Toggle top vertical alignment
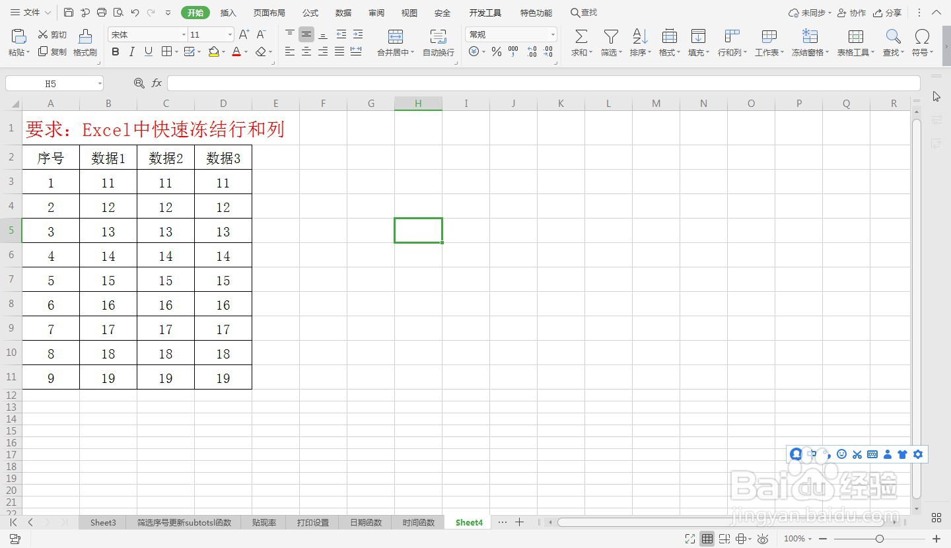The height and width of the screenshot is (548, 951). tap(290, 34)
